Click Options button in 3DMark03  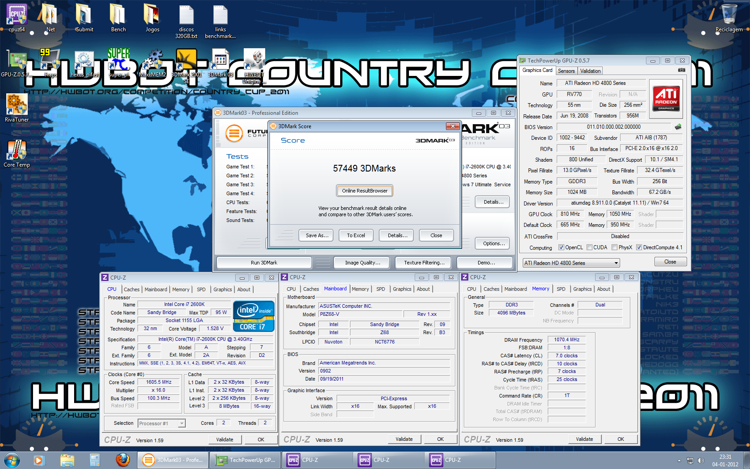click(493, 243)
